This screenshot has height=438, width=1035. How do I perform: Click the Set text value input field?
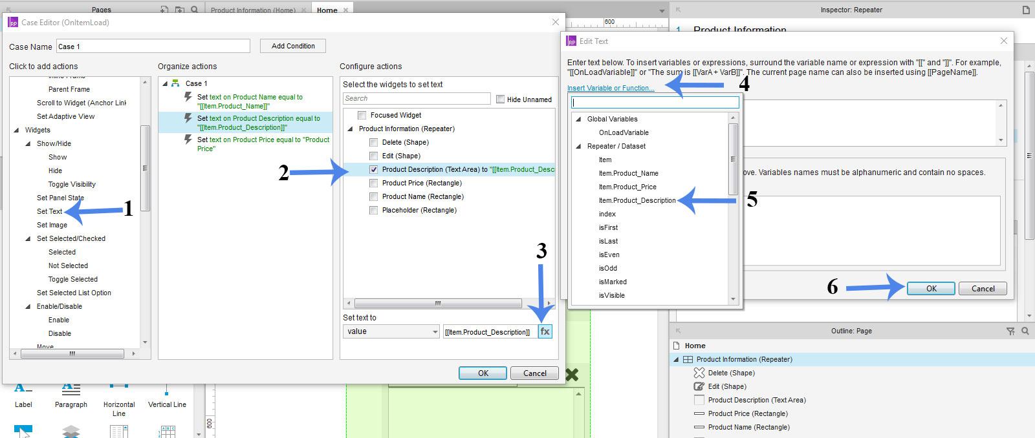click(x=490, y=331)
